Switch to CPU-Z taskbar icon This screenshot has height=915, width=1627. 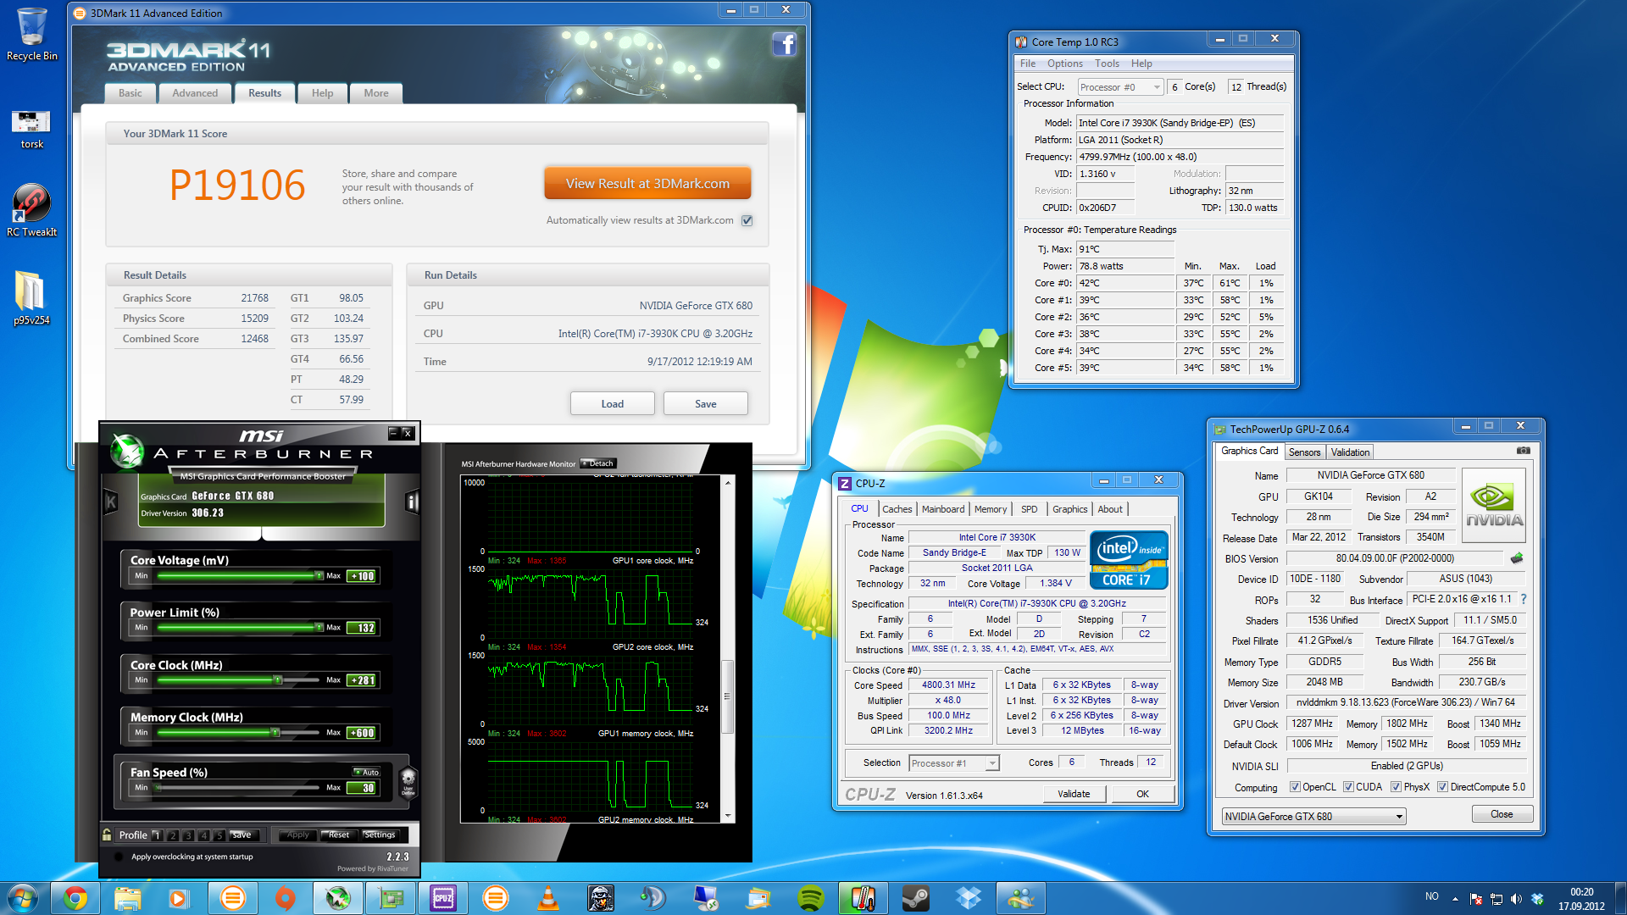443,898
